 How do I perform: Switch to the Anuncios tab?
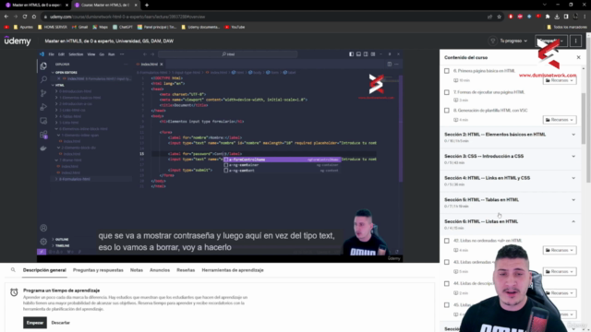tap(160, 270)
